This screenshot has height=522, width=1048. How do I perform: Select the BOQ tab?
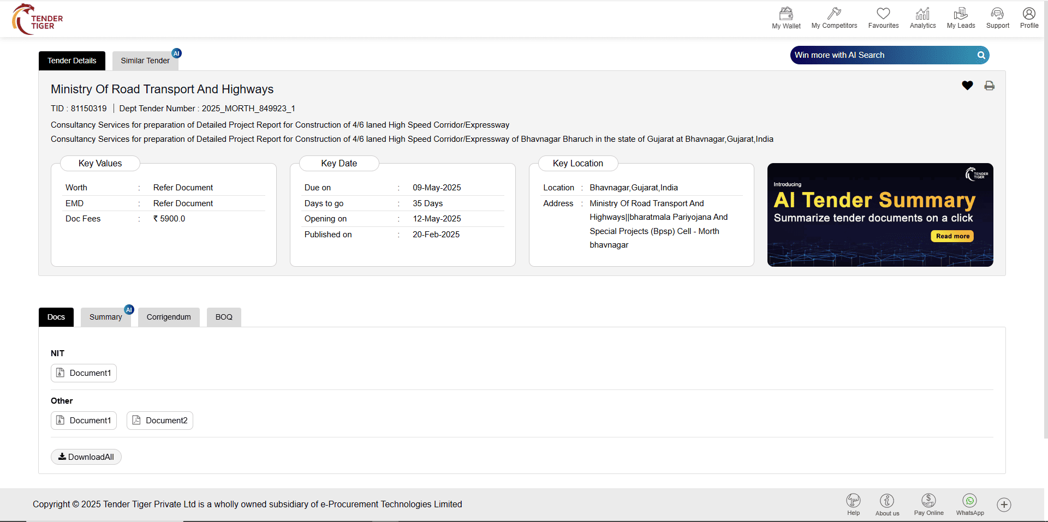click(x=224, y=317)
